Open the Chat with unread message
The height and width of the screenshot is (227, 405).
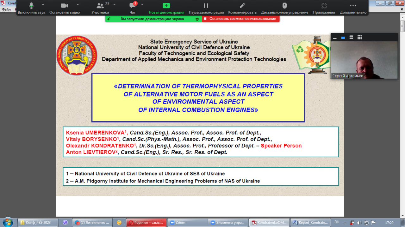click(x=132, y=8)
